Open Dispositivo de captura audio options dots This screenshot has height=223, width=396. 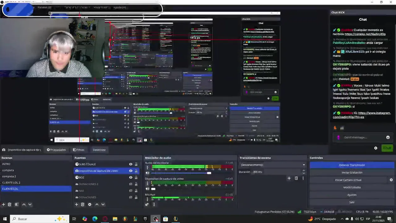click(148, 183)
